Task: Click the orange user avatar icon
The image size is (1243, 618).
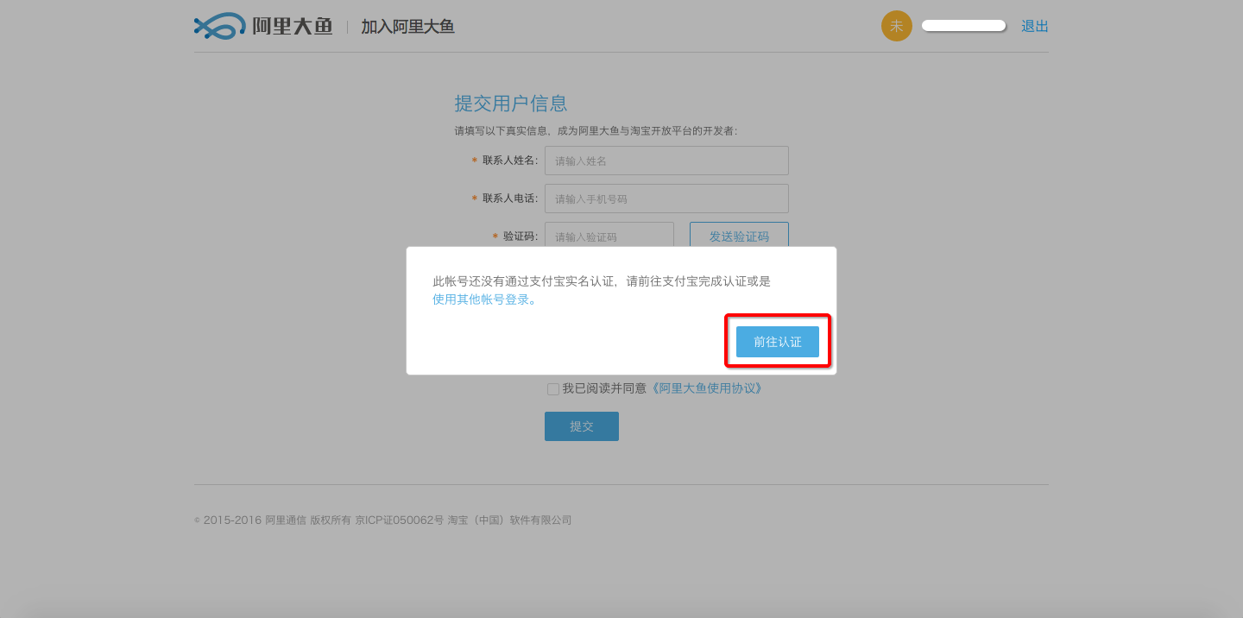Action: [896, 26]
